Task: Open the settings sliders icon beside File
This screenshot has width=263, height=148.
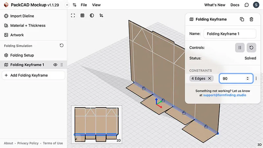Action: point(75,5)
